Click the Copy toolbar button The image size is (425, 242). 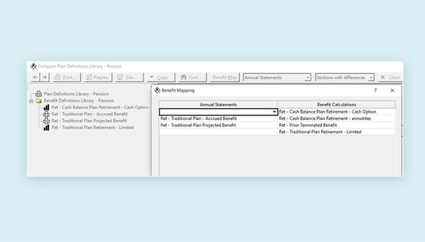pyautogui.click(x=161, y=77)
